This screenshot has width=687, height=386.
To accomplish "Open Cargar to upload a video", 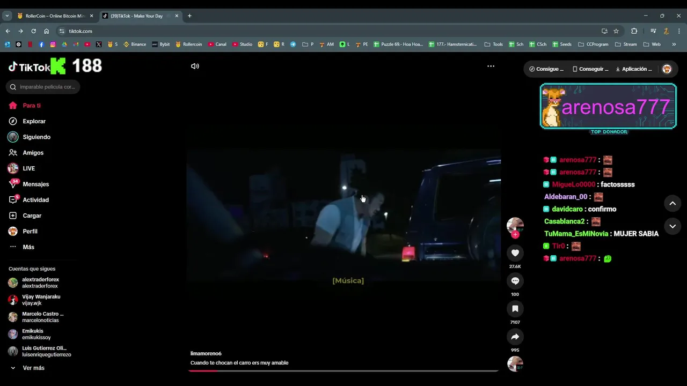I will tap(25, 216).
